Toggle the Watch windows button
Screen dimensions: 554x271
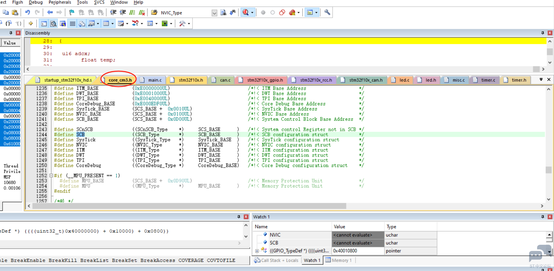point(91,23)
